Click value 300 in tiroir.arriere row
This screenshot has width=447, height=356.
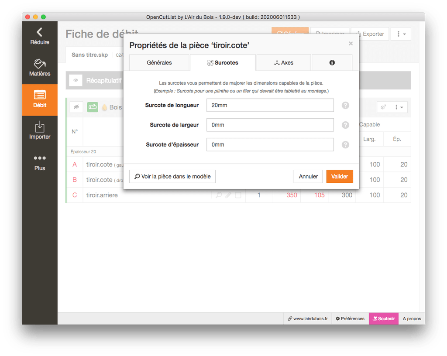[347, 195]
